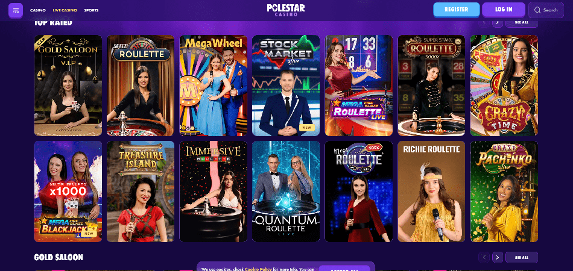Open the Casino menu item
Viewport: 573px width, 271px height.
pyautogui.click(x=38, y=10)
